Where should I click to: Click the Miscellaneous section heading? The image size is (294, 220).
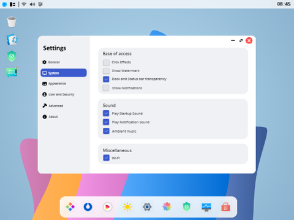pos(117,150)
